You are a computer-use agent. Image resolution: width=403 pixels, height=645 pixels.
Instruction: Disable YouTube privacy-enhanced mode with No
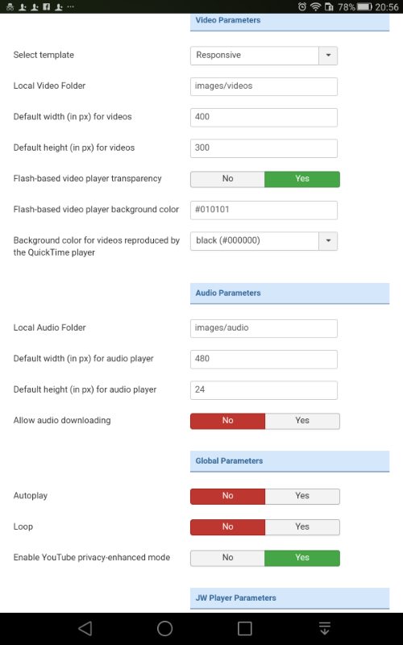click(227, 558)
